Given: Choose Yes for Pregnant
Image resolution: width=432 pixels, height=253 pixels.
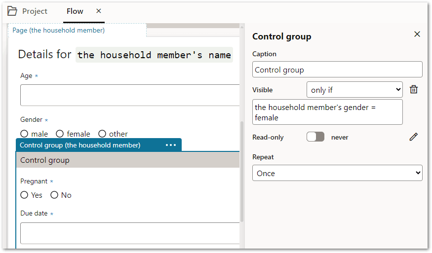Looking at the screenshot, I should [x=24, y=195].
